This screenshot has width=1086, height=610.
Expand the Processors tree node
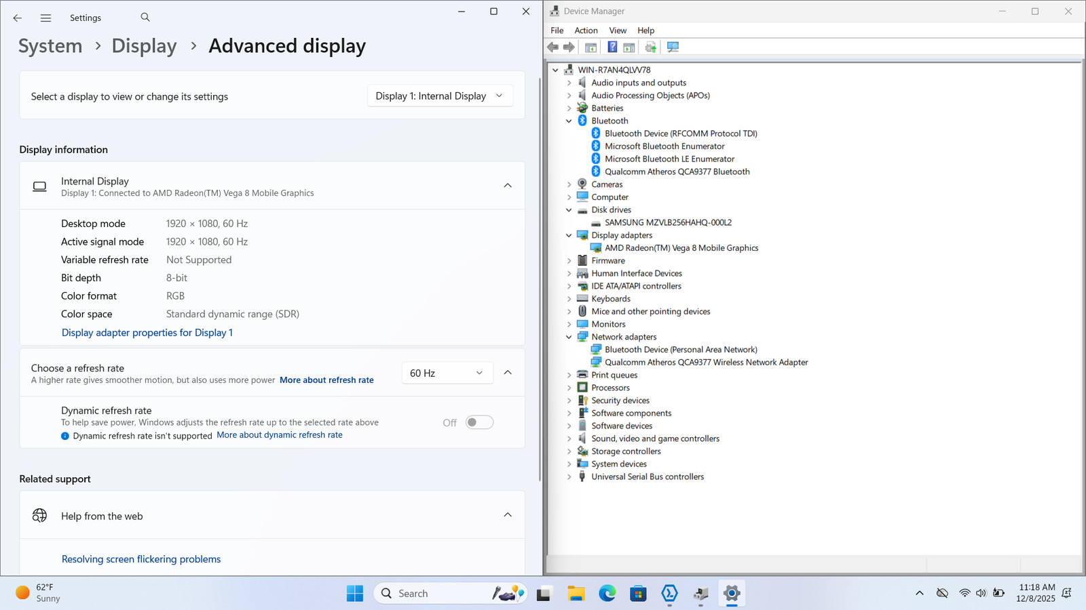(569, 388)
